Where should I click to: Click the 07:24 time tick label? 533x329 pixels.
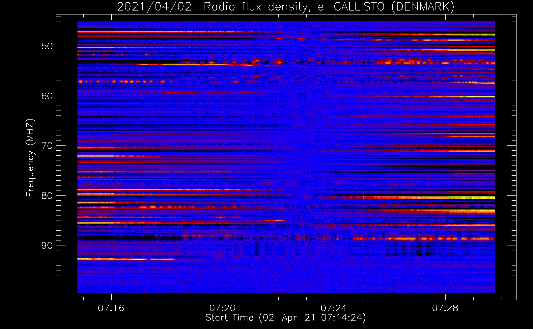tap(334, 308)
